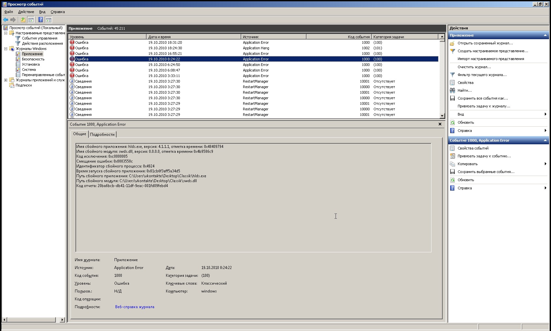551x331 pixels.
Task: Click the Back arrow toolbar icon
Action: coord(6,20)
